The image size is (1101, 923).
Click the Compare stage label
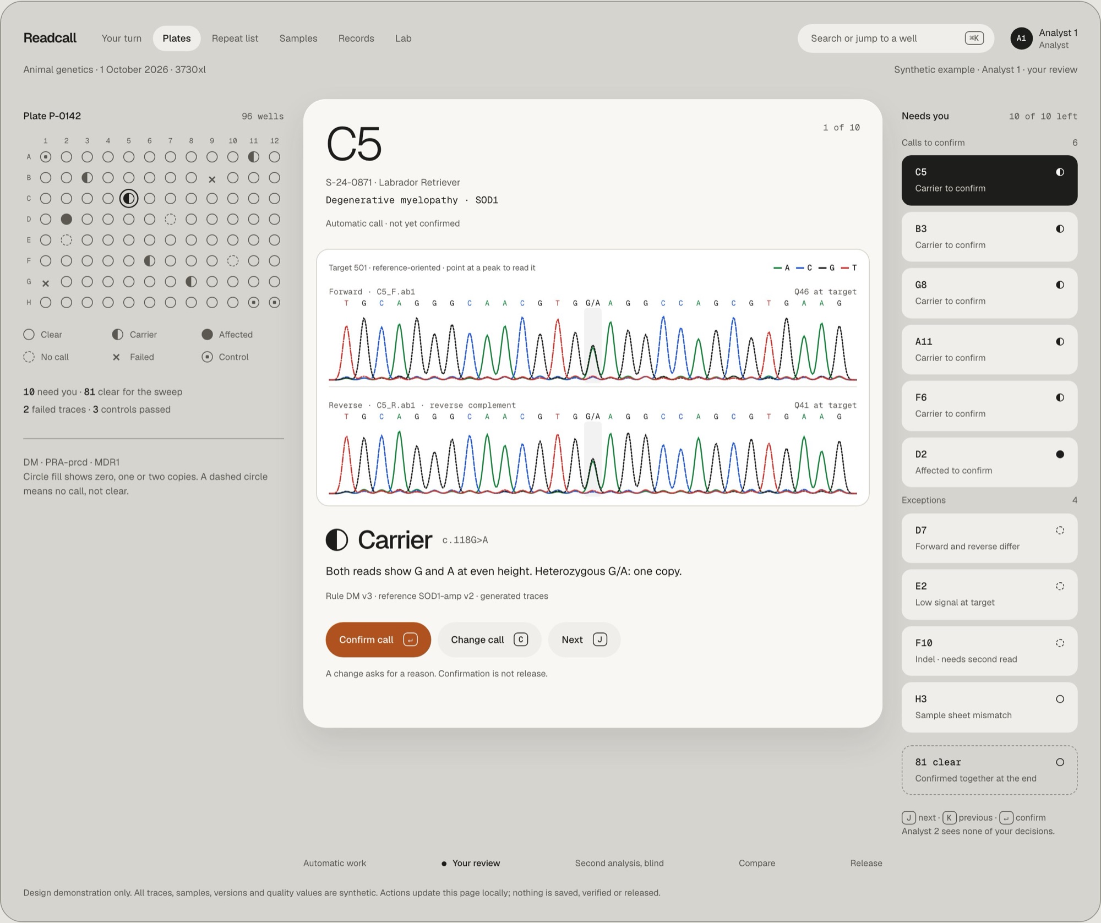pyautogui.click(x=757, y=863)
